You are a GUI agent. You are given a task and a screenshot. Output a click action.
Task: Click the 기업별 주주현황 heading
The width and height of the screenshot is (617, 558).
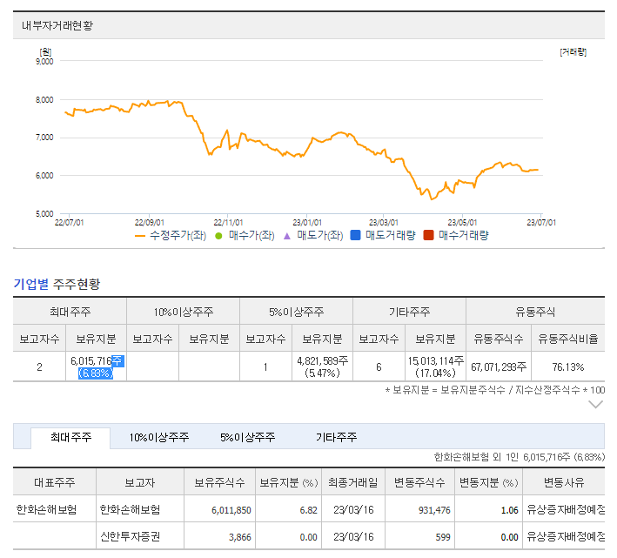(x=57, y=284)
